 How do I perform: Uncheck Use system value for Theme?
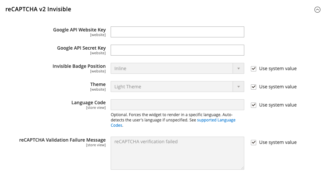tap(253, 87)
